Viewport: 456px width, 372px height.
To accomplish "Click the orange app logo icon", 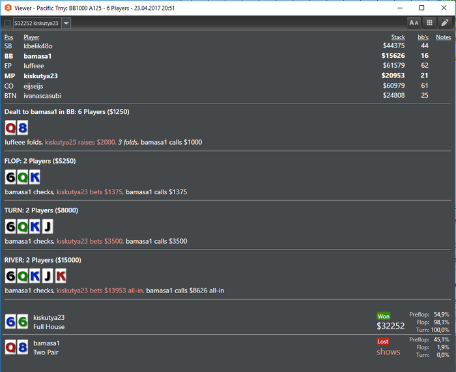I will tap(8, 8).
